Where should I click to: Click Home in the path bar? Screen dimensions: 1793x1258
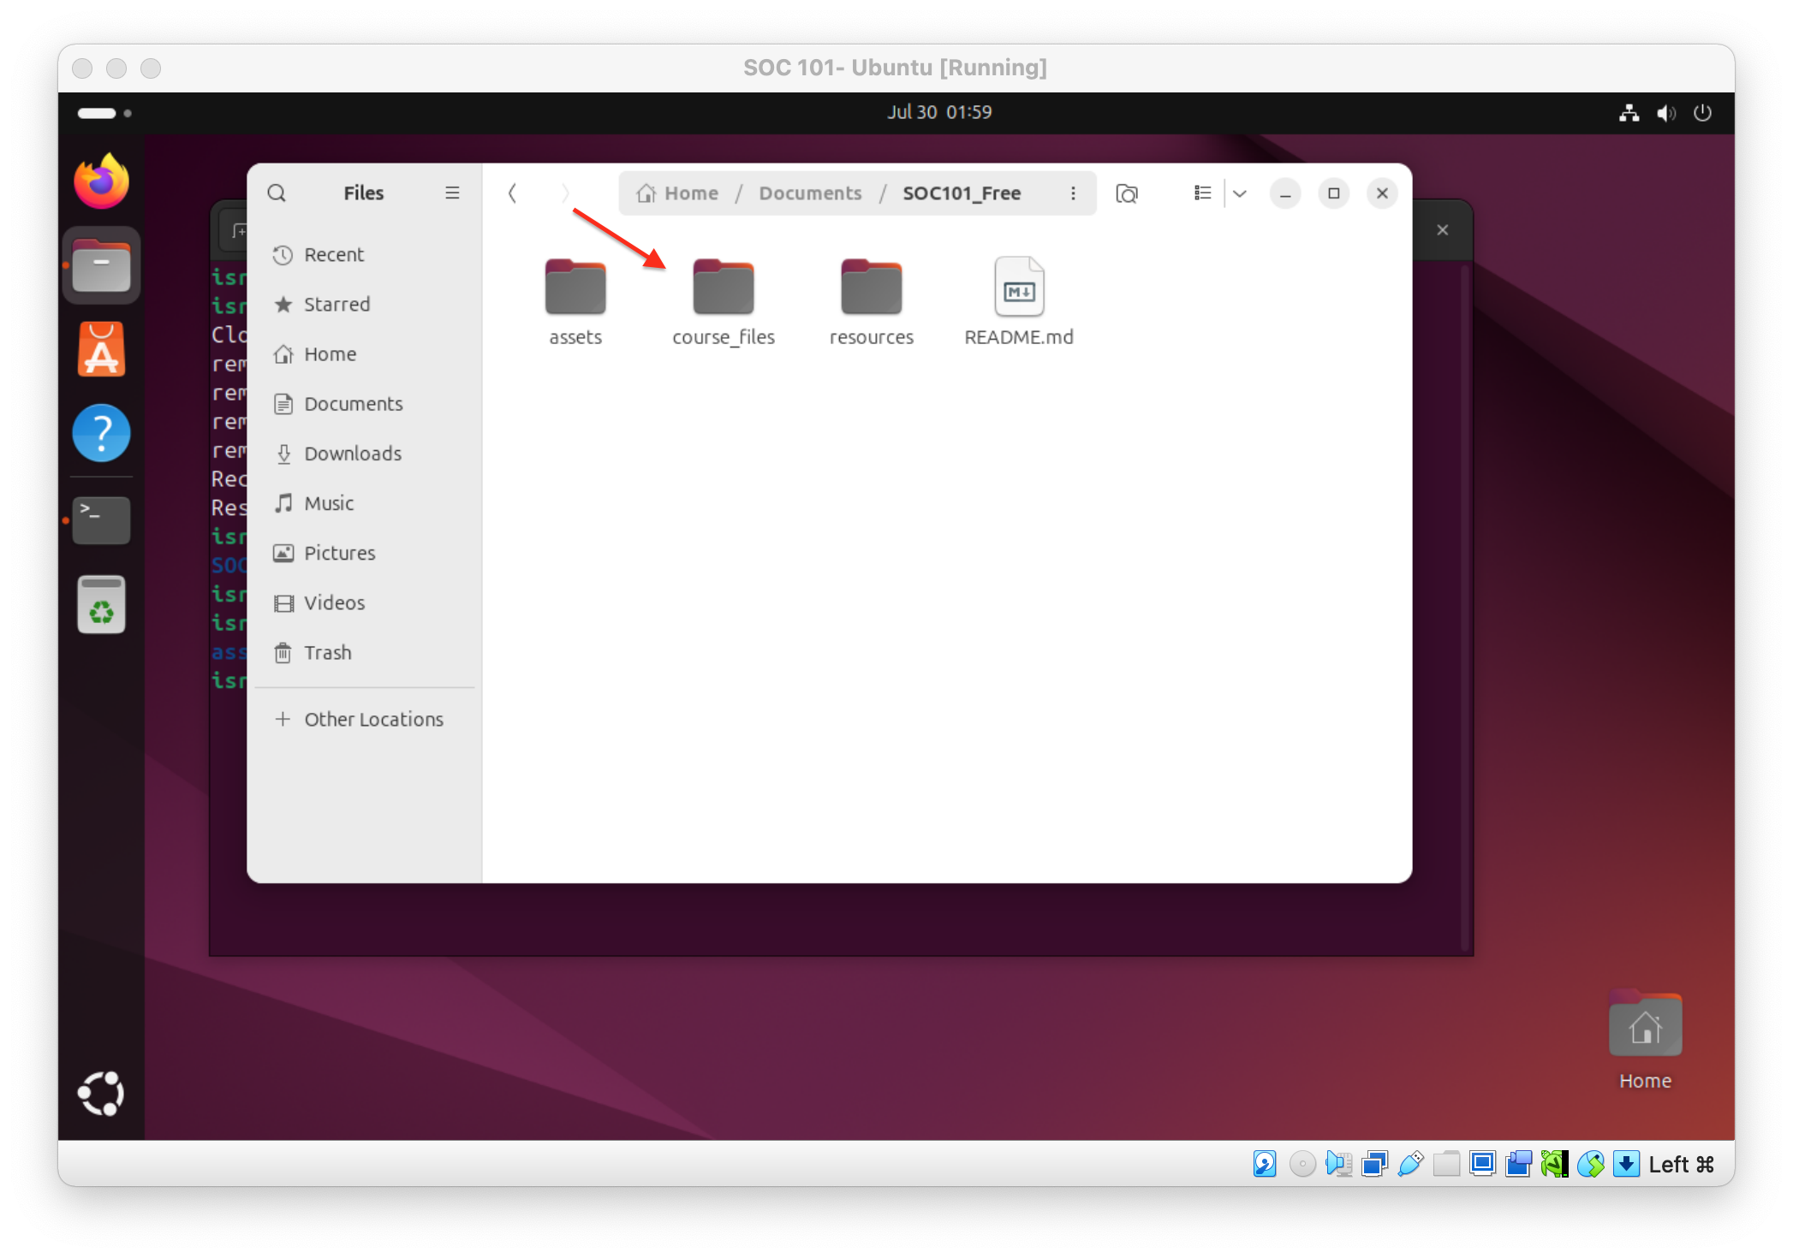point(677,193)
